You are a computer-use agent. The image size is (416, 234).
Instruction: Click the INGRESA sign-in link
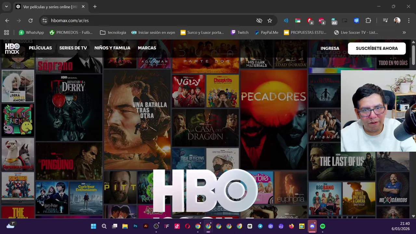330,48
